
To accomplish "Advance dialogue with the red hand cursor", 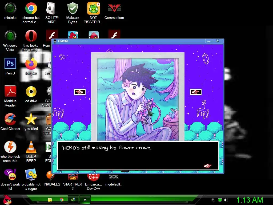I will coord(208,165).
